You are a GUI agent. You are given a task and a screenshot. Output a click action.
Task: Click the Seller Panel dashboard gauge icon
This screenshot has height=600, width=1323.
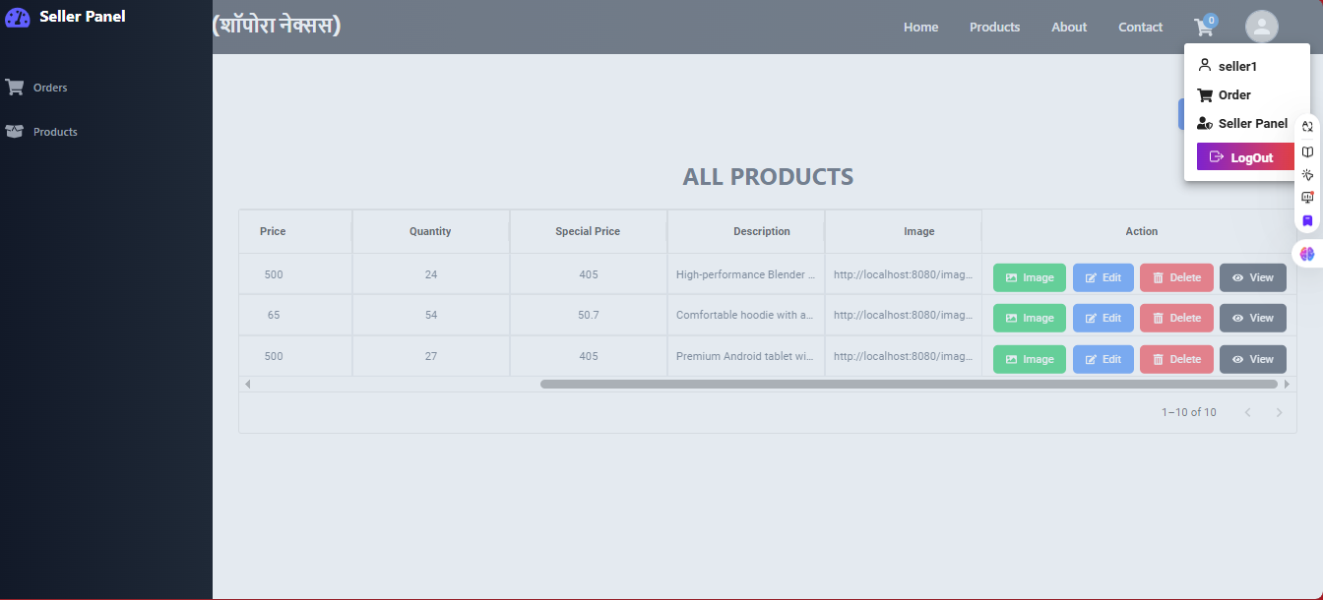click(18, 17)
